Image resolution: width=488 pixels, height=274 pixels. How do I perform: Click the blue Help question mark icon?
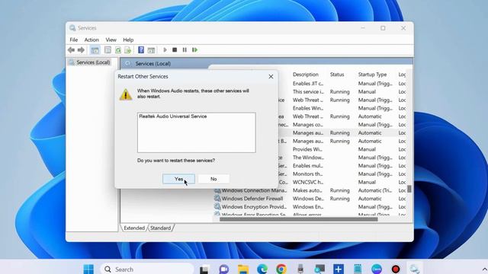click(141, 49)
